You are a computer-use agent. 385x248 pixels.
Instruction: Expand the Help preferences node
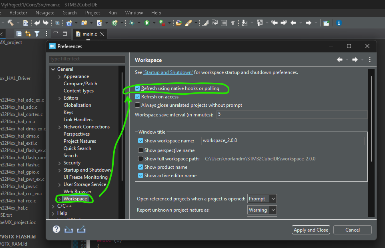point(53,213)
